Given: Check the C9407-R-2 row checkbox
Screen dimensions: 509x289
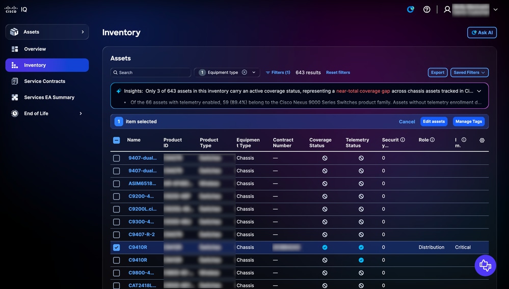Looking at the screenshot, I should pyautogui.click(x=116, y=235).
